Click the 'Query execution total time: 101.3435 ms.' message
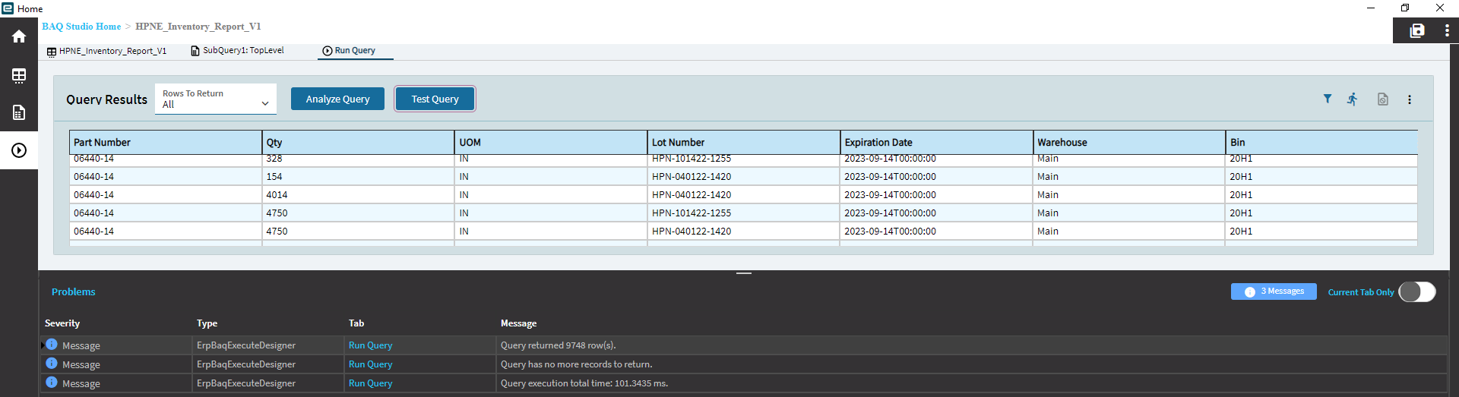This screenshot has height=397, width=1459. (x=584, y=383)
